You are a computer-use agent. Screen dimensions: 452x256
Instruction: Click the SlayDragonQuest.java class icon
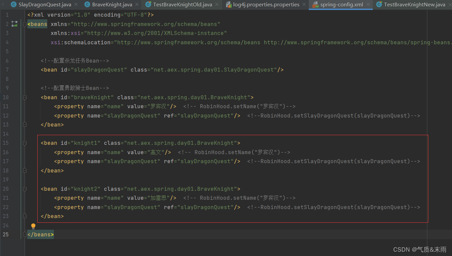13,5
